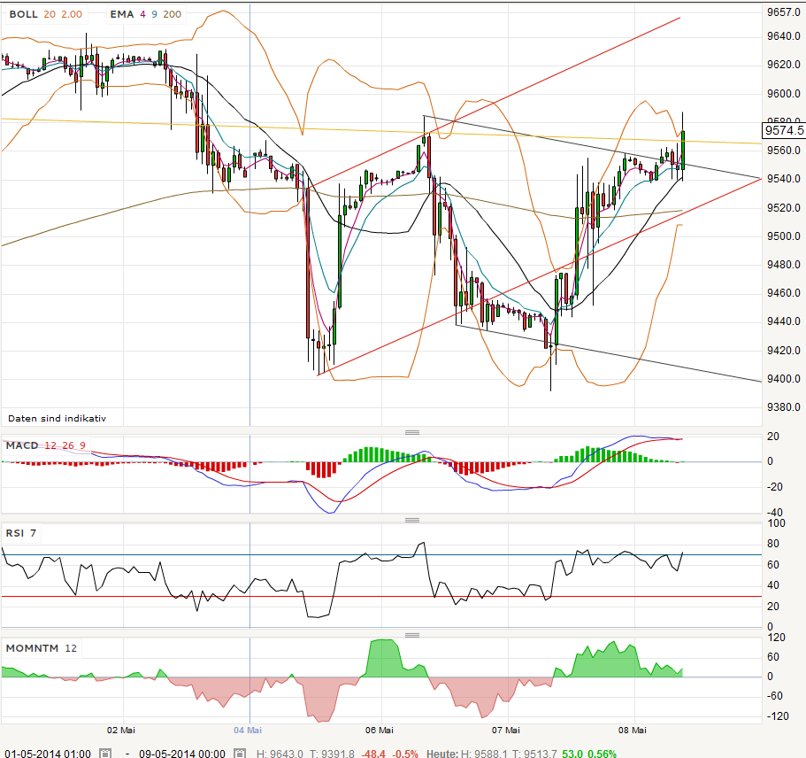The height and width of the screenshot is (758, 806).
Task: Click the red change value -48.4
Action: [373, 754]
